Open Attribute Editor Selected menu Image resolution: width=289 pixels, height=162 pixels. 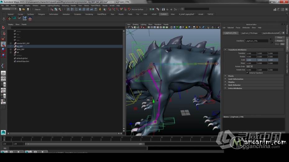pyautogui.click(x=230, y=28)
